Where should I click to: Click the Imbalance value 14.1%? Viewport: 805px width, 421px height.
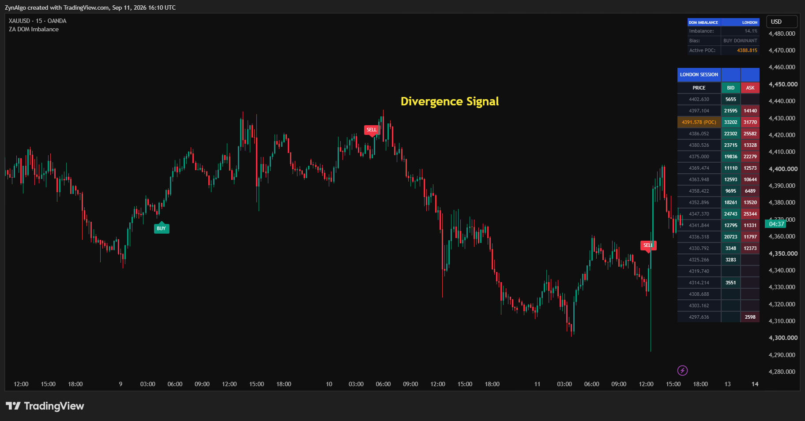[x=751, y=31]
